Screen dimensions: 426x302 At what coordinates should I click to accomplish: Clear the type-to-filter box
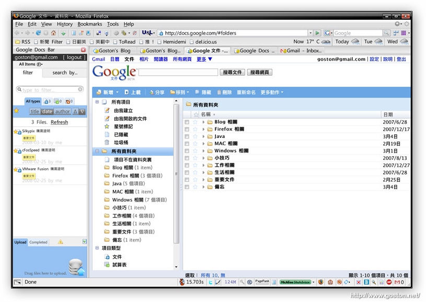click(x=80, y=89)
